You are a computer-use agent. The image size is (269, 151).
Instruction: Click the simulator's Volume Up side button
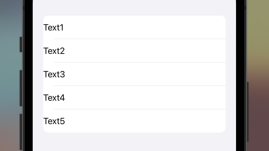[21, 88]
